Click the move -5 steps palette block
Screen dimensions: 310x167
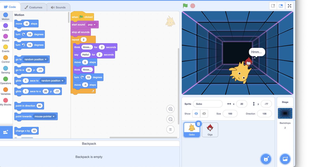pyautogui.click(x=26, y=24)
